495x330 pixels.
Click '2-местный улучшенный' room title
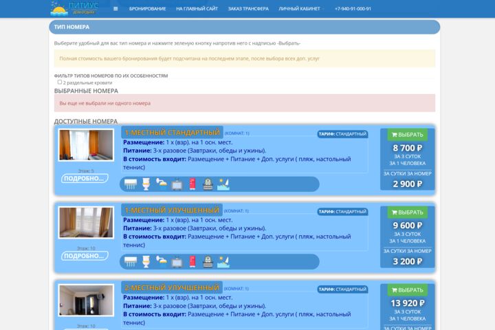172,287
